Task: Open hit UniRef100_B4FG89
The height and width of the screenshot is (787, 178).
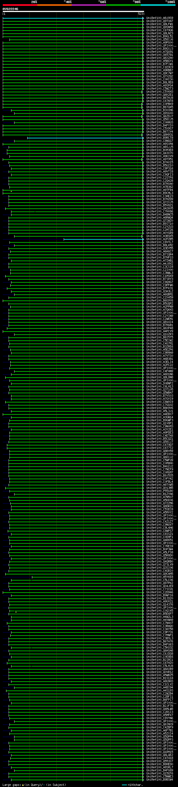Action: point(160,771)
